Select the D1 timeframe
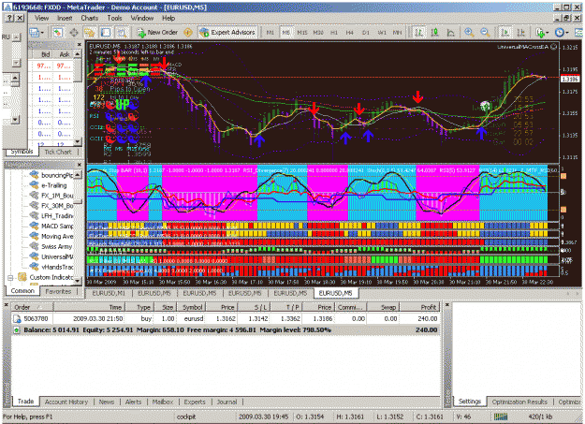585x424 pixels. (x=366, y=33)
